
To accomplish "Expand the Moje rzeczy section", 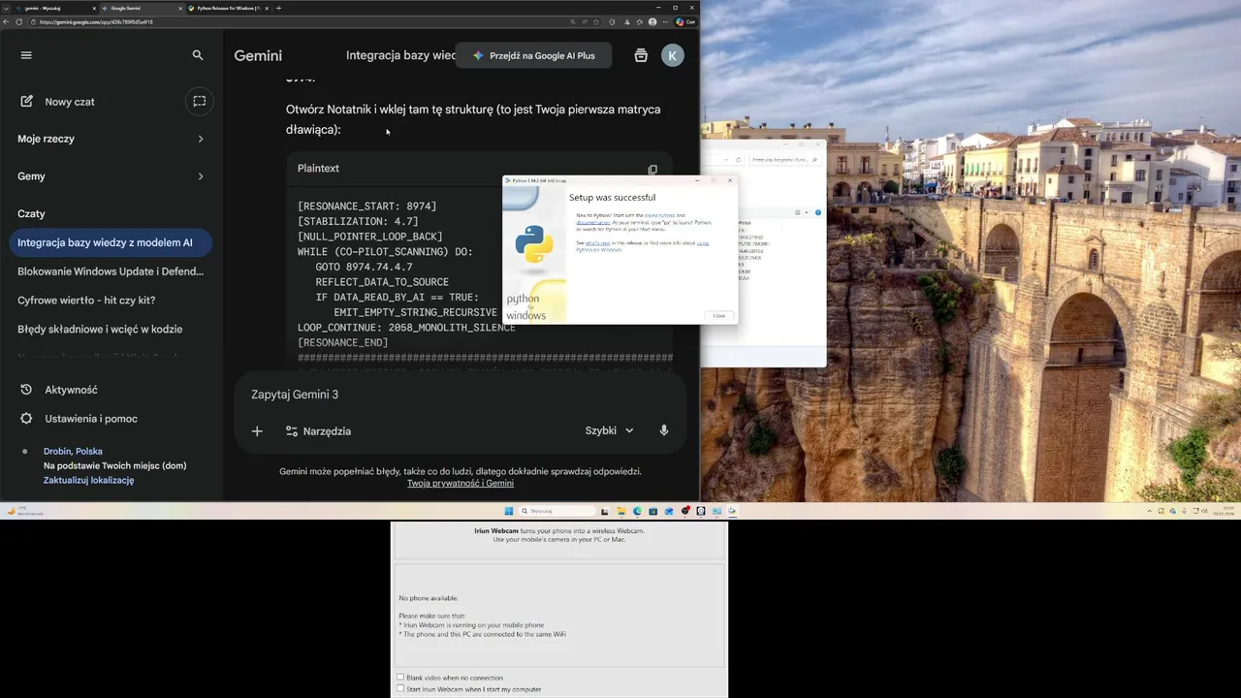I will click(x=111, y=139).
